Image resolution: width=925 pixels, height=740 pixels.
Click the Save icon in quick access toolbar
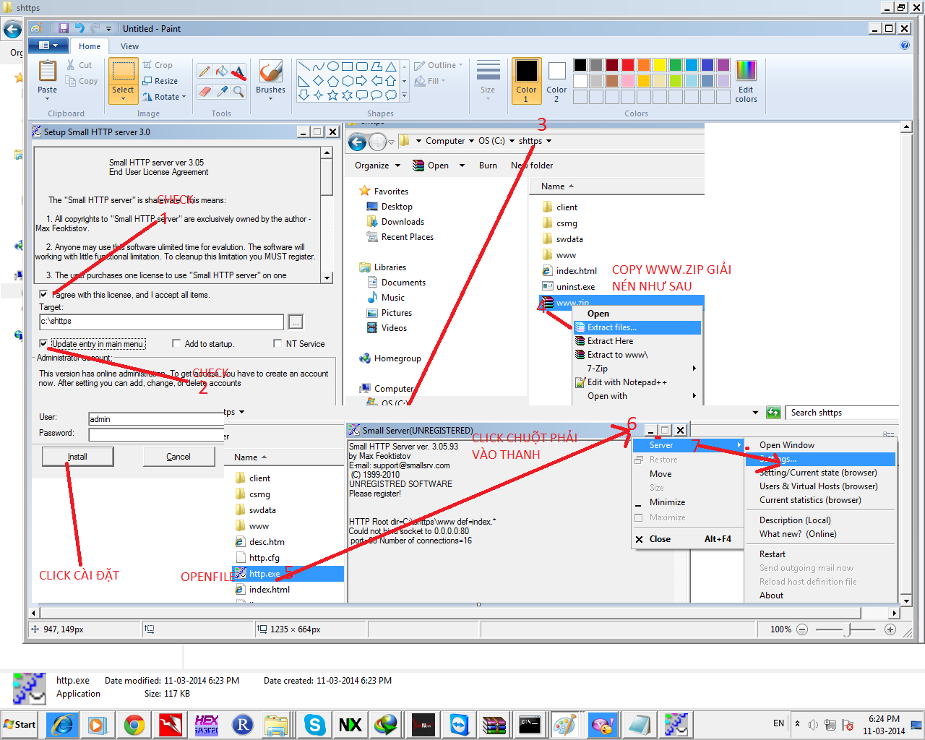coord(64,28)
